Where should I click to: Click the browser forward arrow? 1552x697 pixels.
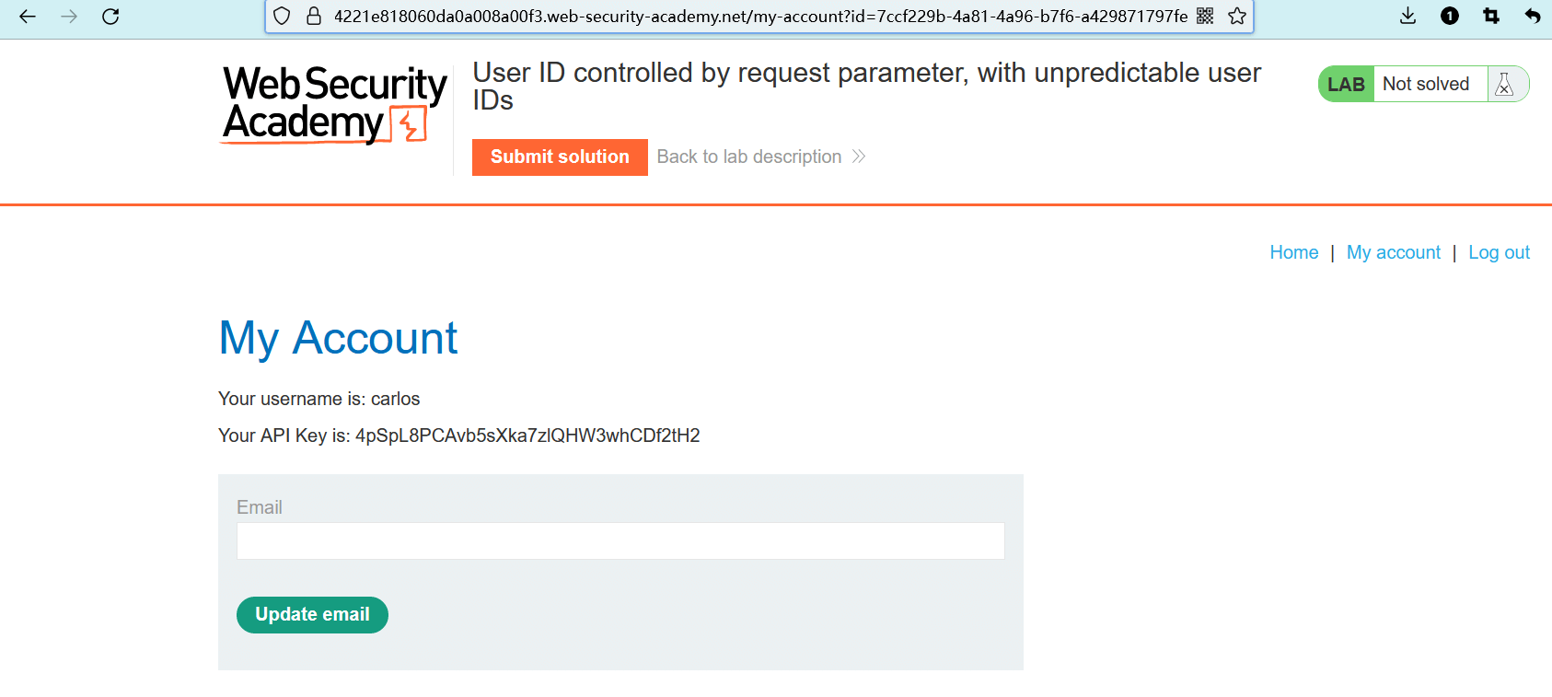(69, 16)
